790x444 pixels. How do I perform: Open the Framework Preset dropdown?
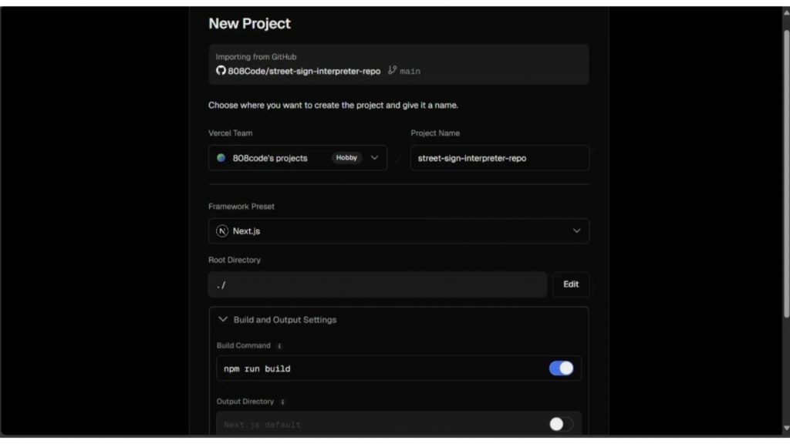[x=576, y=231]
